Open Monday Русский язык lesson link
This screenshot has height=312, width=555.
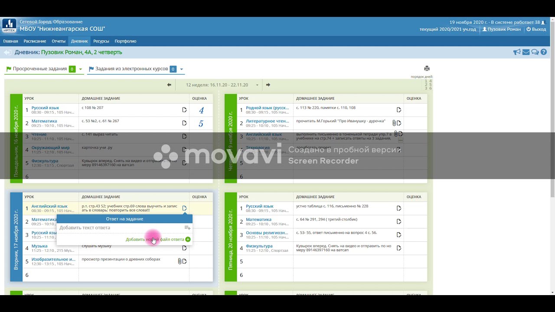tap(45, 108)
